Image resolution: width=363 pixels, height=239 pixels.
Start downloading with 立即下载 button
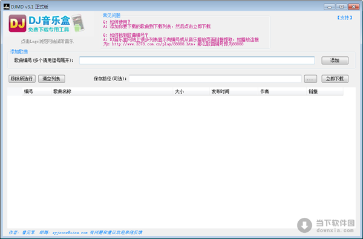pos(335,79)
